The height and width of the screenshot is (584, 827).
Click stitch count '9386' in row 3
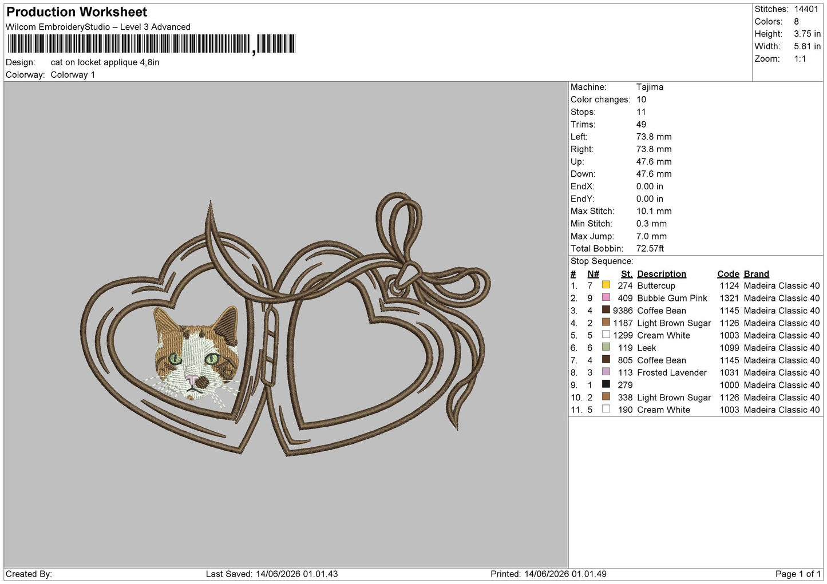(x=623, y=311)
